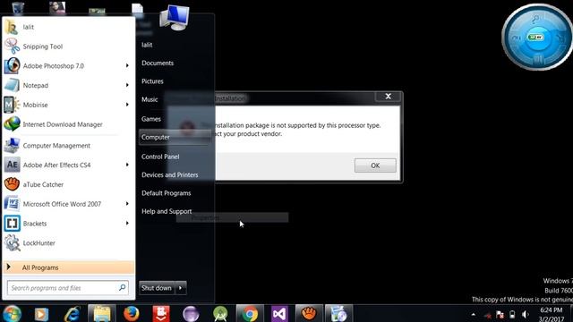Viewport: 573px width, 322px height.
Task: Click the aTube Catcher Start menu icon
Action: tap(12, 184)
